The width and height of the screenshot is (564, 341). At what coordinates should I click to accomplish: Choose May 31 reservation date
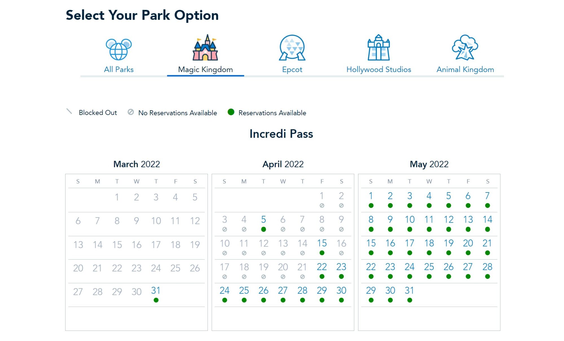[x=409, y=291]
